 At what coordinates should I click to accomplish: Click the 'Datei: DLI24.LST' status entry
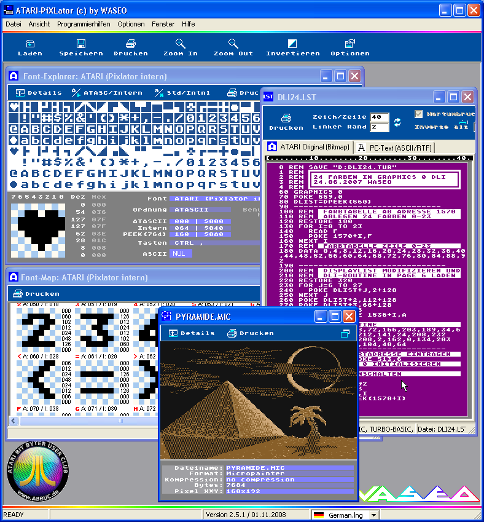pyautogui.click(x=442, y=429)
